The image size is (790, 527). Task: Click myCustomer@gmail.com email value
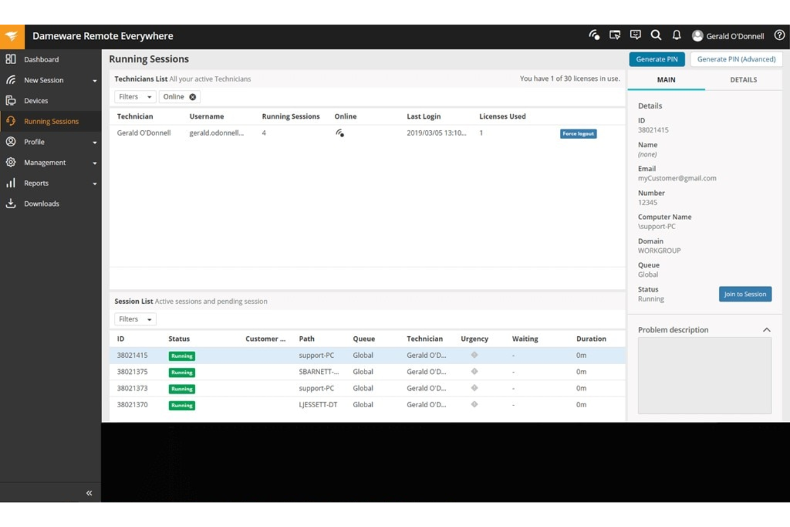677,178
